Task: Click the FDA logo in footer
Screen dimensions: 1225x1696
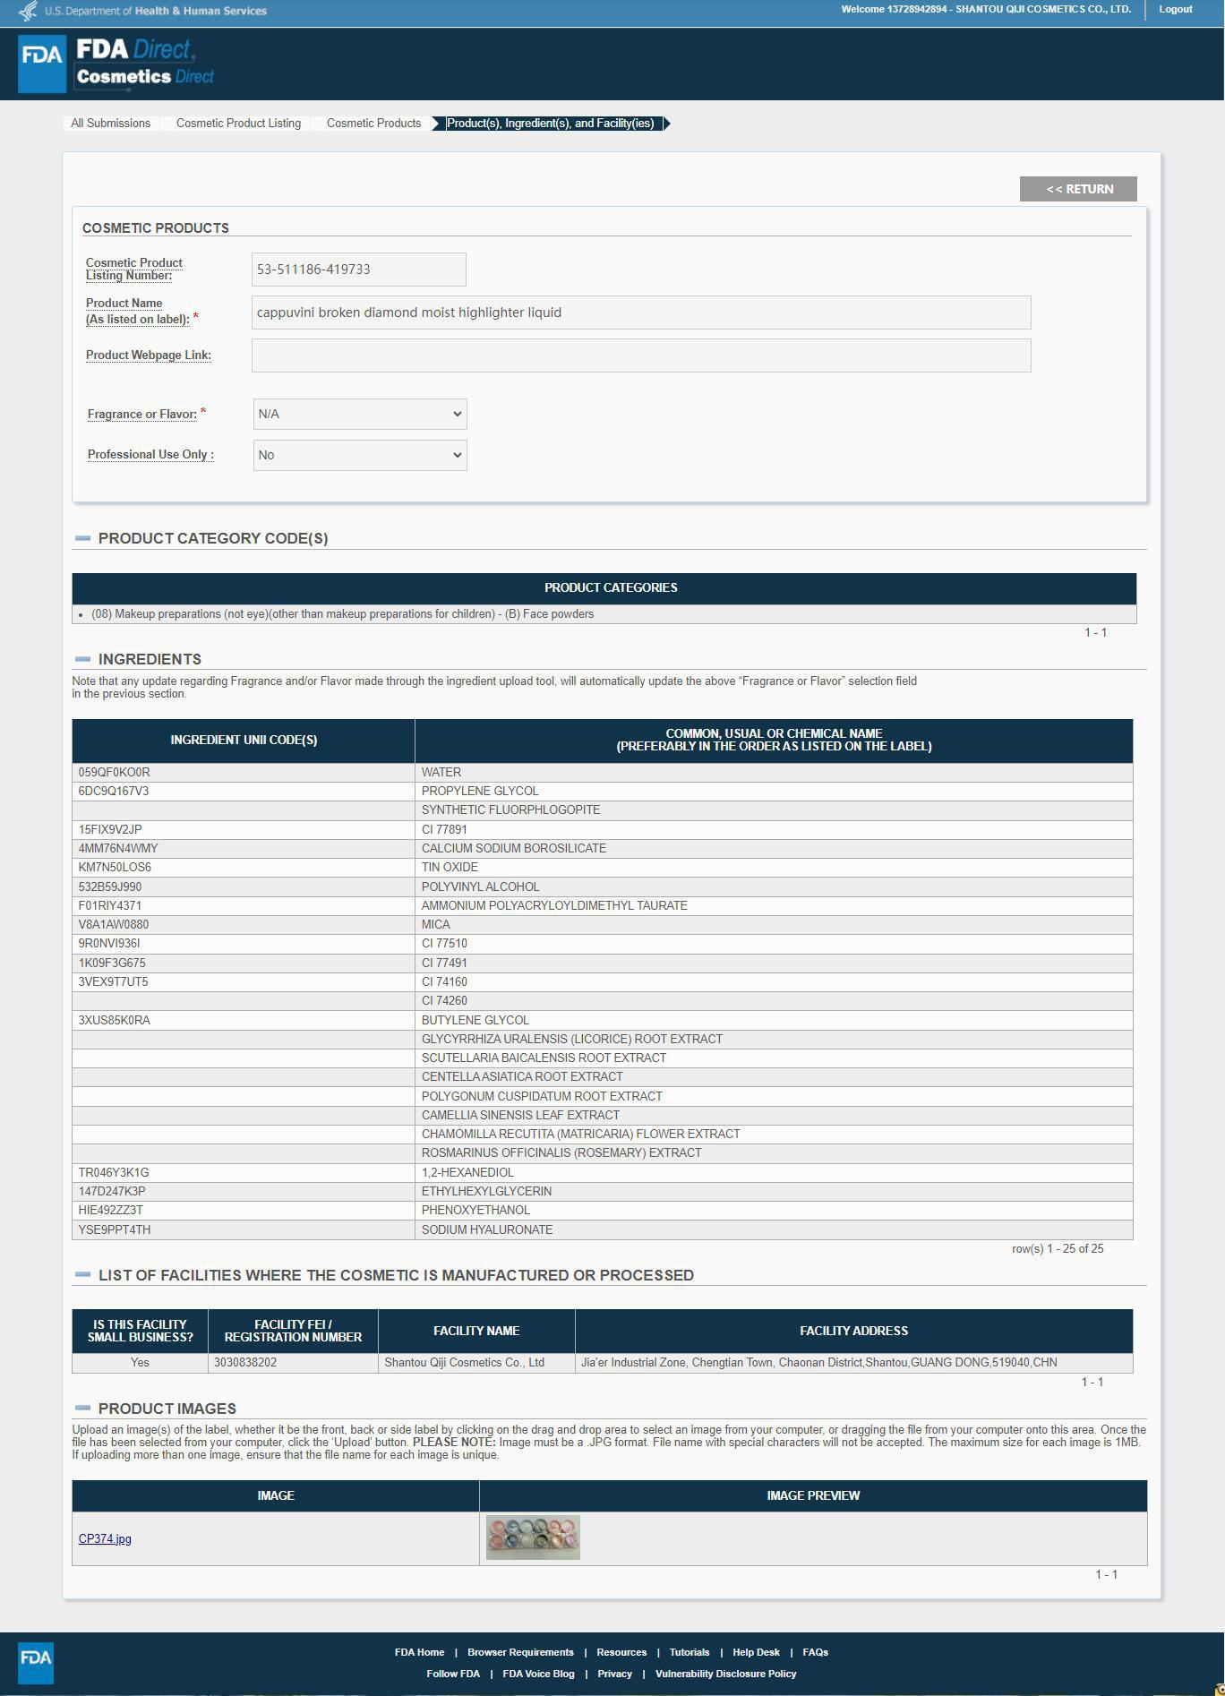Action: pyautogui.click(x=36, y=1663)
